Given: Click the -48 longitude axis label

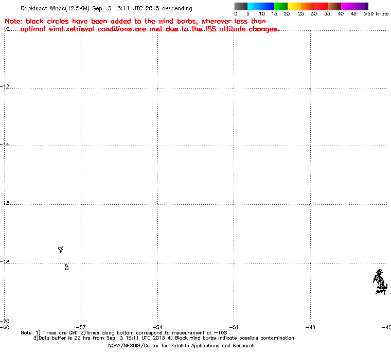Looking at the screenshot, I should 310,327.
